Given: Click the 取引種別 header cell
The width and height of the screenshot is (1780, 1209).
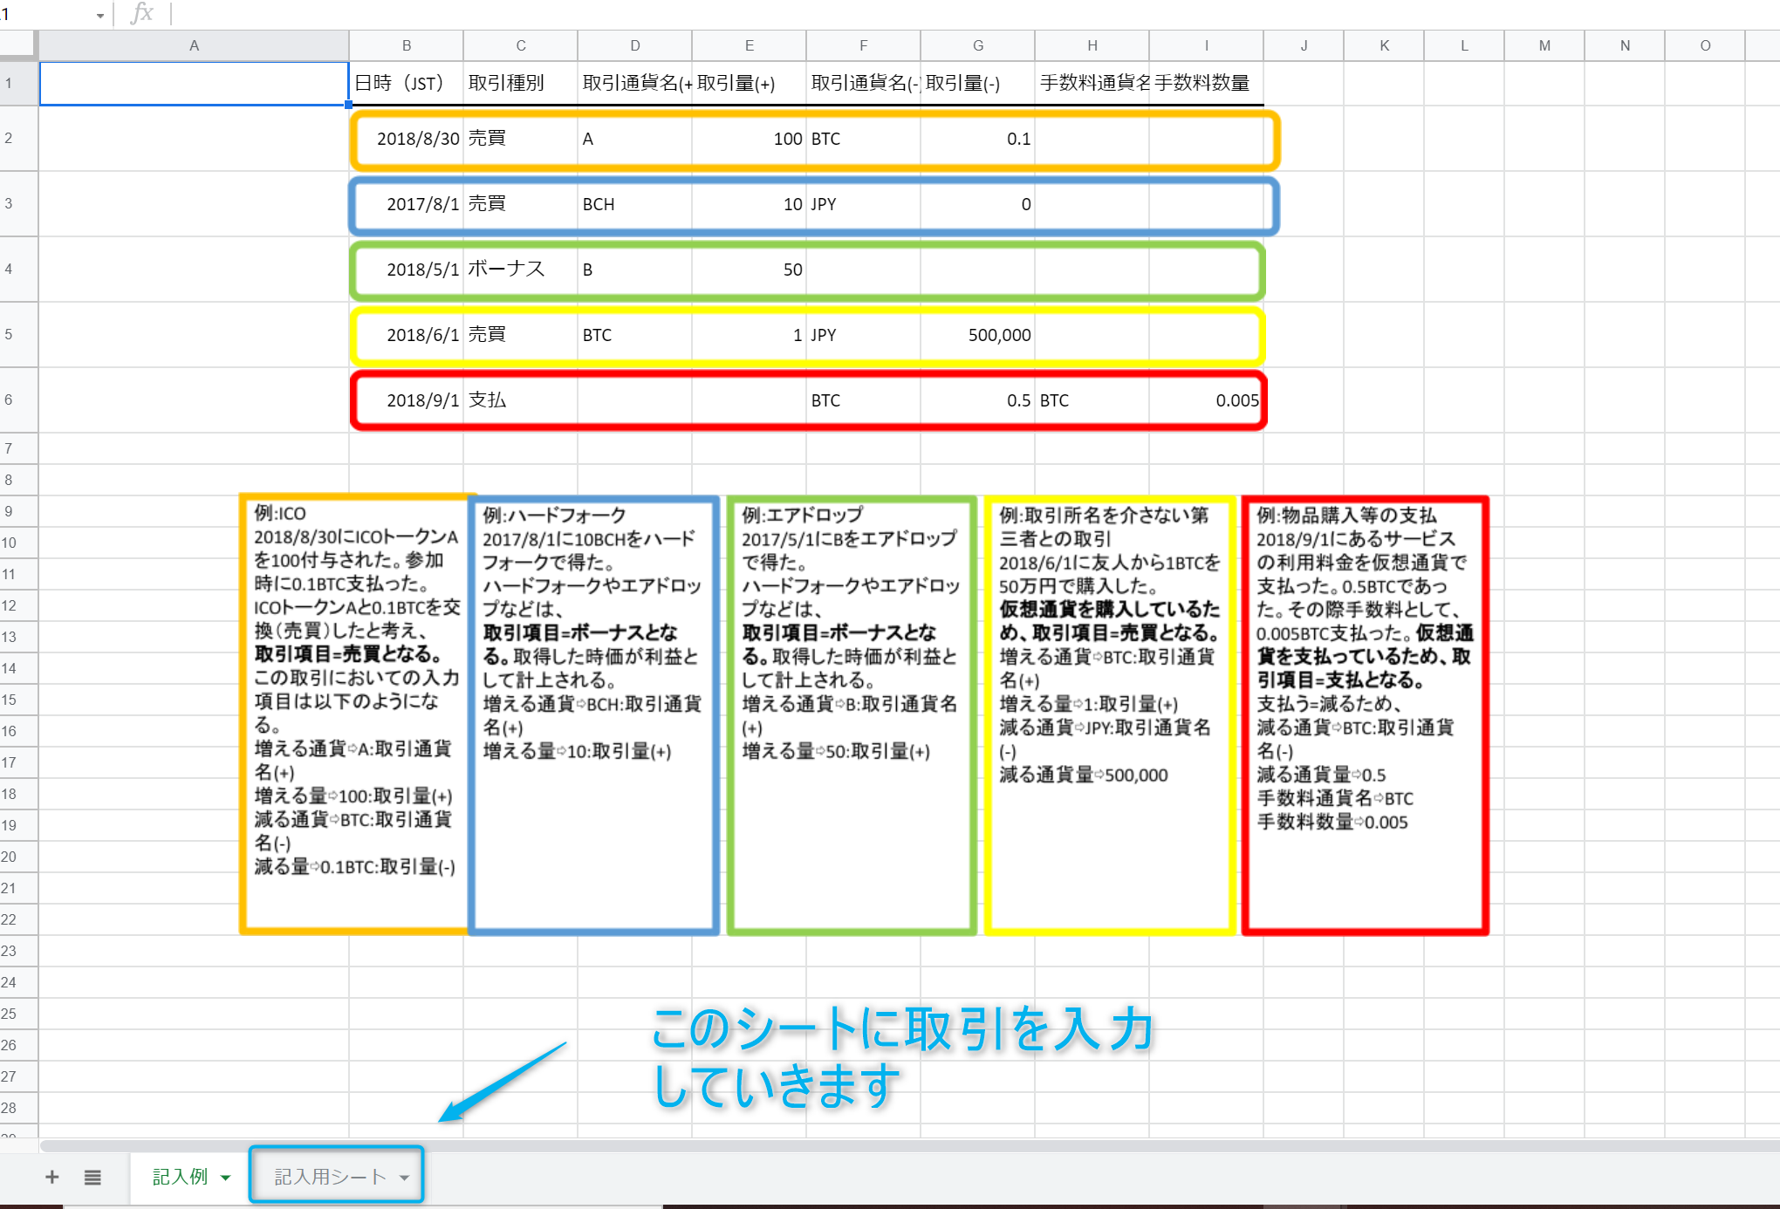Looking at the screenshot, I should [x=521, y=84].
